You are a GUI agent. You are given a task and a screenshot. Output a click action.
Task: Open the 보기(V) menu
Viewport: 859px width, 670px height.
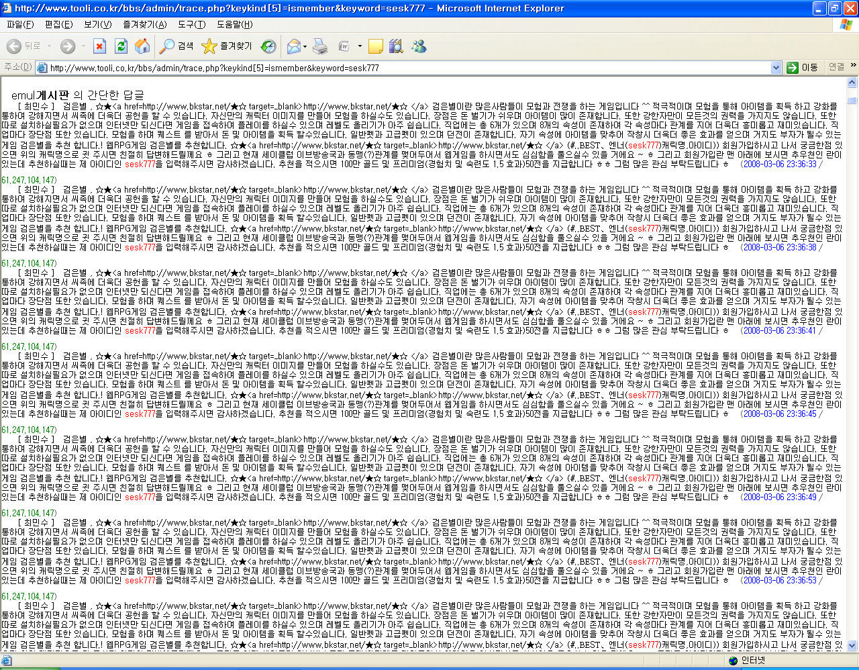[97, 25]
